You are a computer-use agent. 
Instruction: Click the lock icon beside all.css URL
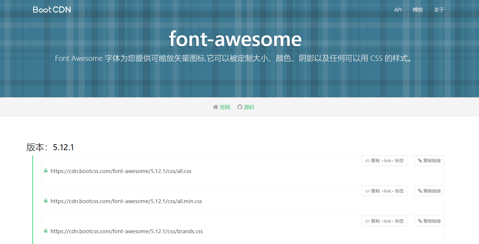46,170
